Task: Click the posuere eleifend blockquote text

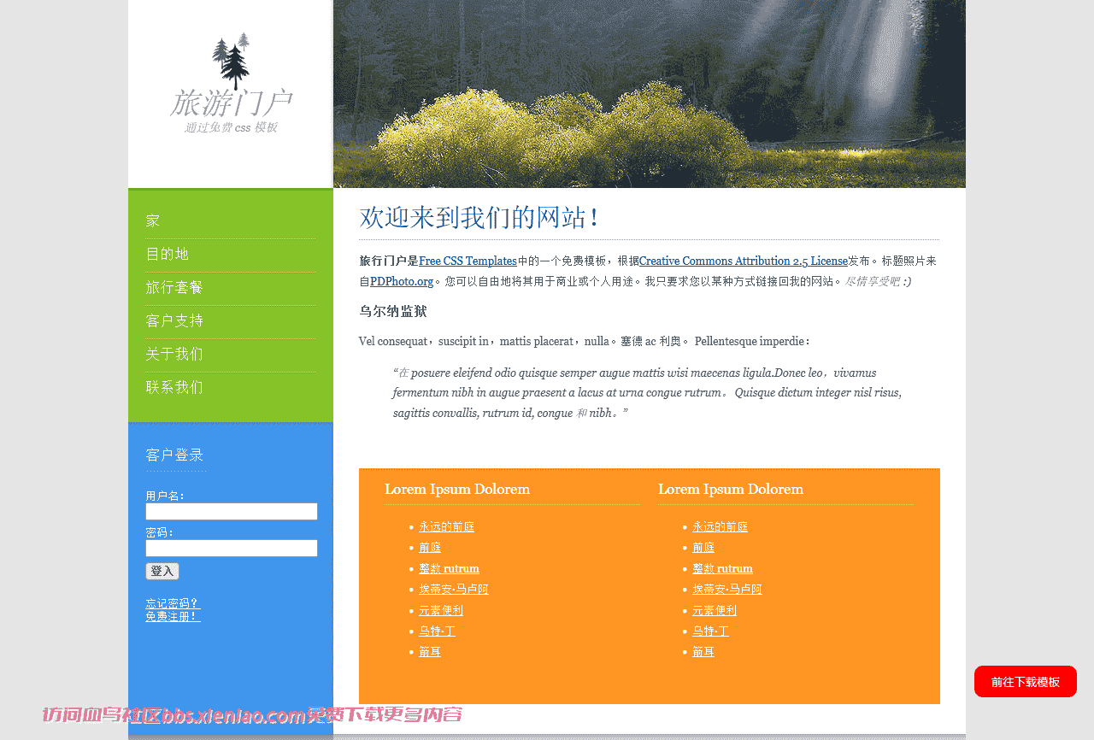Action: point(648,393)
